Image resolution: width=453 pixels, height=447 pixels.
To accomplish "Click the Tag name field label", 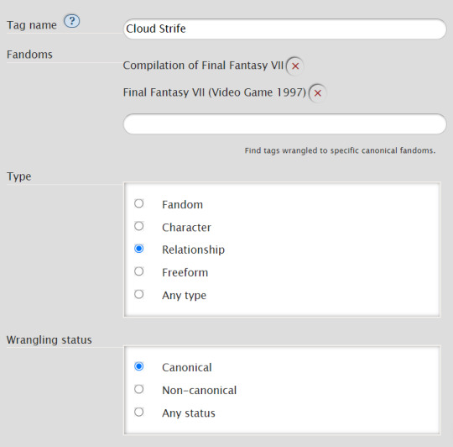I will point(32,25).
